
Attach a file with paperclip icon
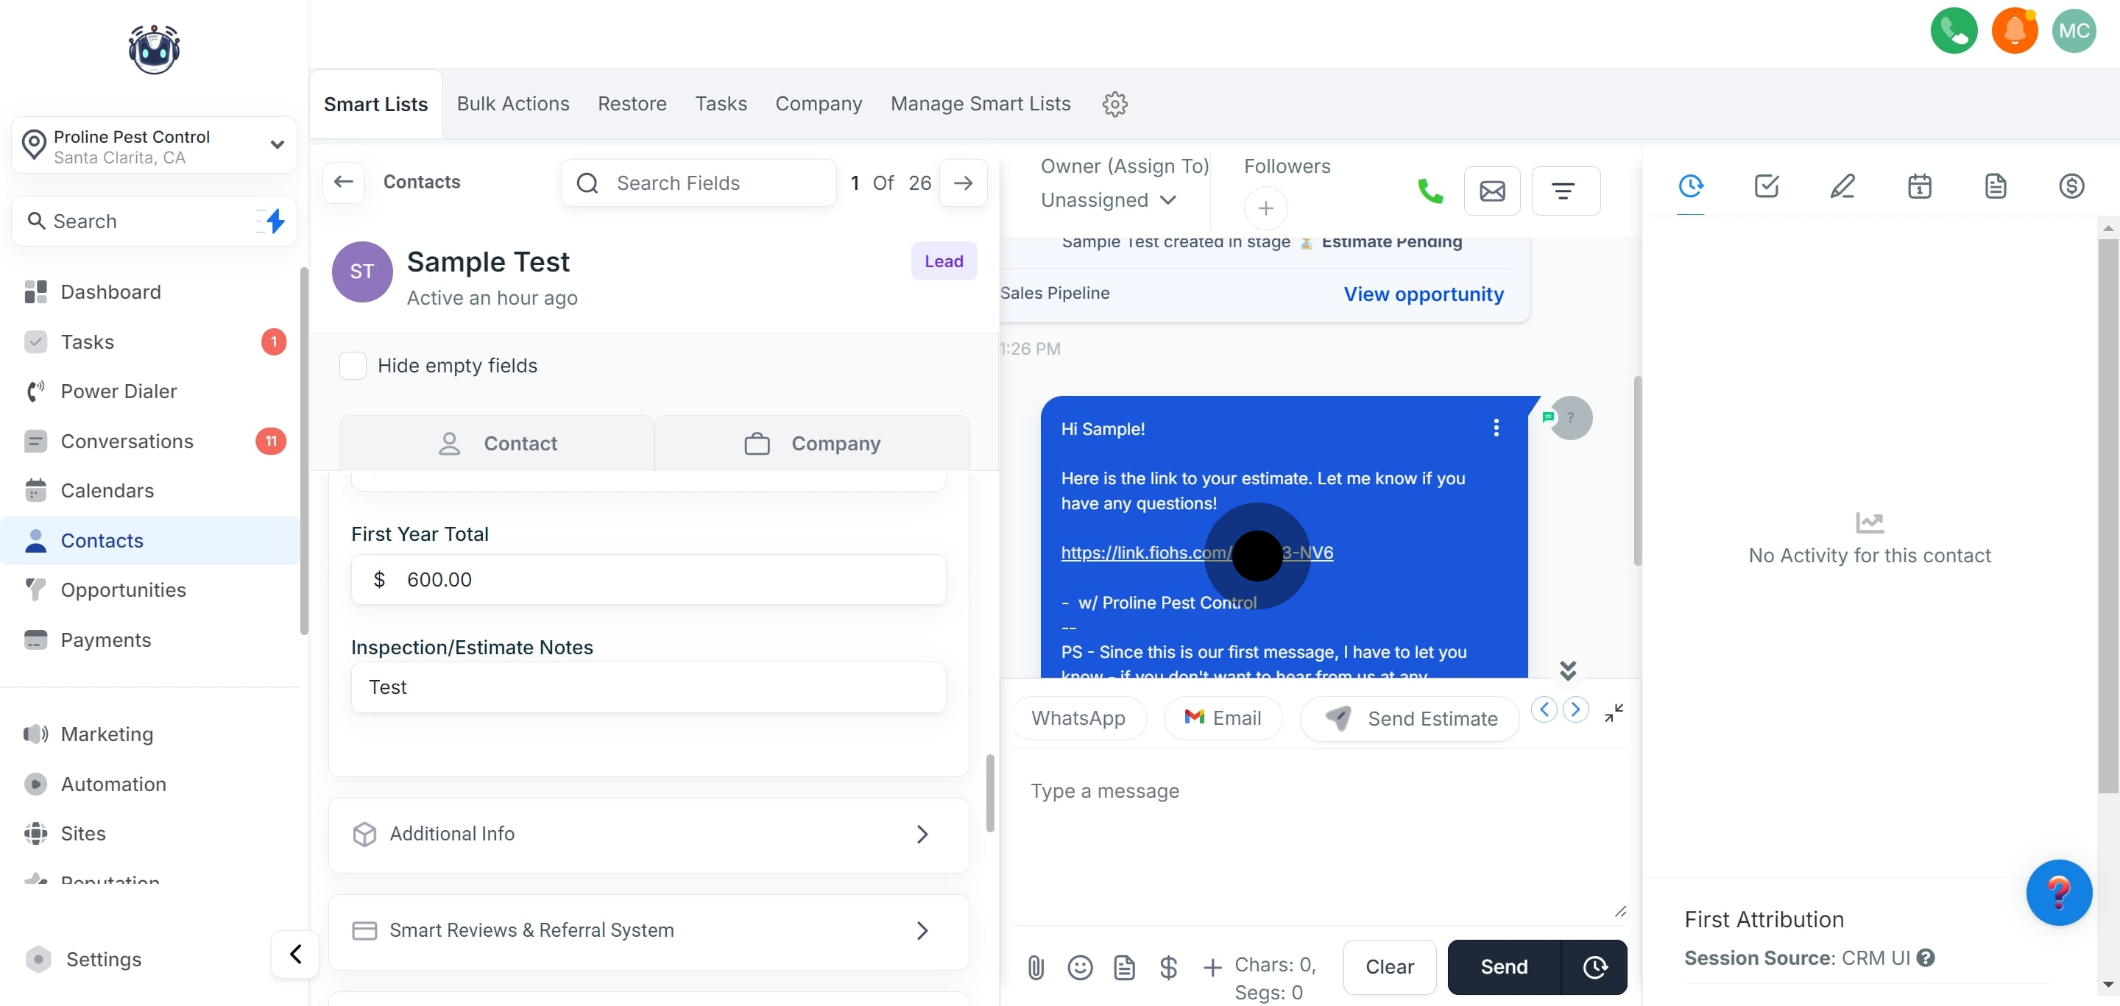tap(1035, 967)
